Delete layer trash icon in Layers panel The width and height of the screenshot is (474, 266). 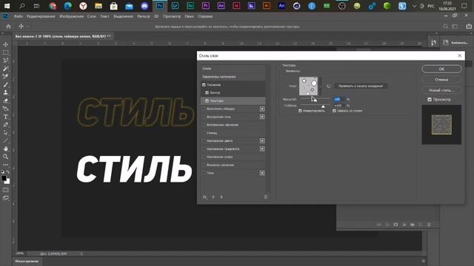429,225
